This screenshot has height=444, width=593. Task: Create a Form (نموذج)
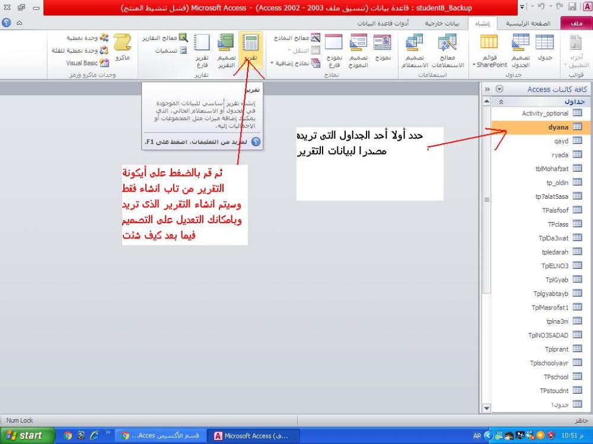pos(382,47)
